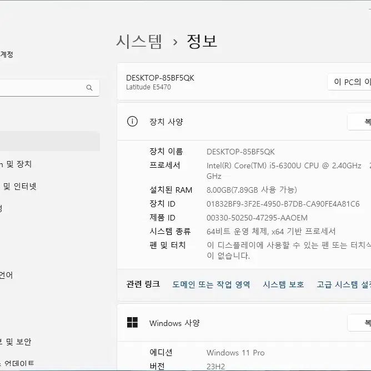Open the sidebar item ending in 및 보안
The width and height of the screenshot is (371, 371).
[x=16, y=342]
